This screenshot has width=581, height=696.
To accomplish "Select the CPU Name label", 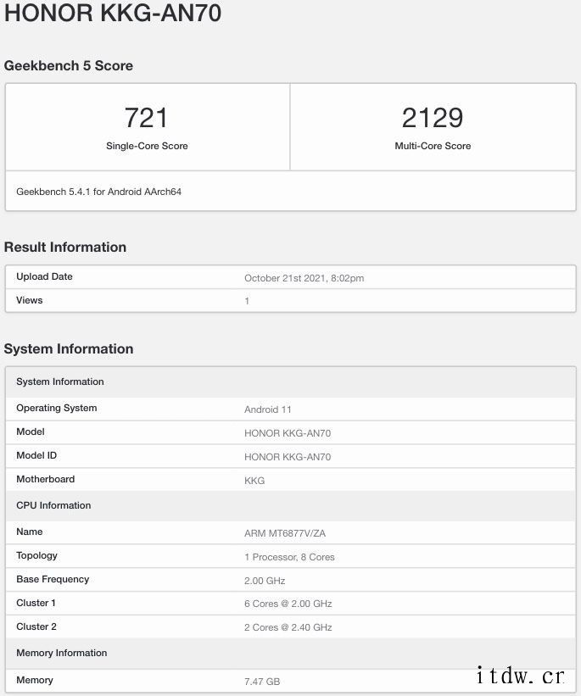I will click(30, 532).
